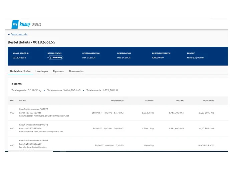Click net price 19,81 EUR / m2
The image size is (235, 176).
coord(206,113)
